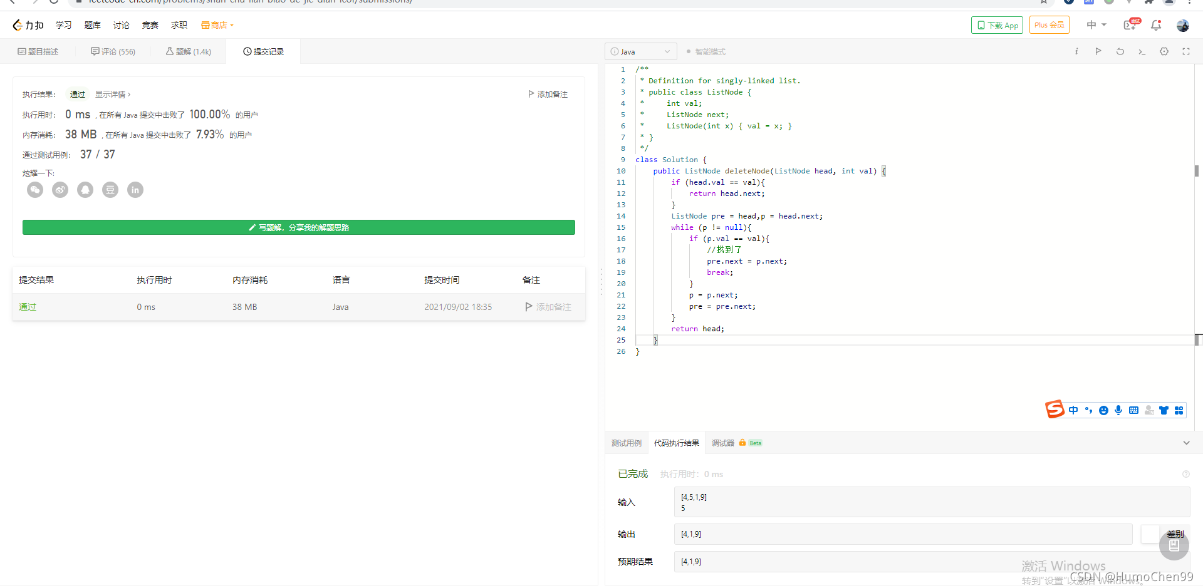
Task: Click green 写题解 share solution button
Action: [299, 227]
